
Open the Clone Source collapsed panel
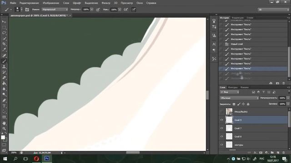(x=214, y=35)
